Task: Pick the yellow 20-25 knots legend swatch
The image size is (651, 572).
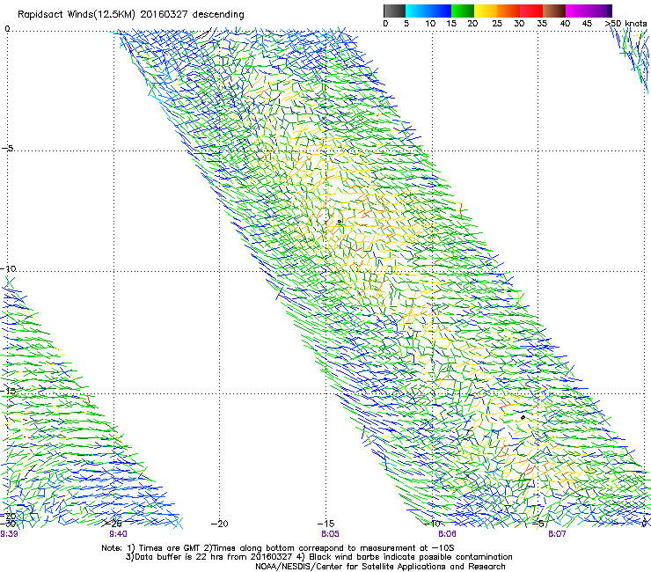Action: (486, 11)
